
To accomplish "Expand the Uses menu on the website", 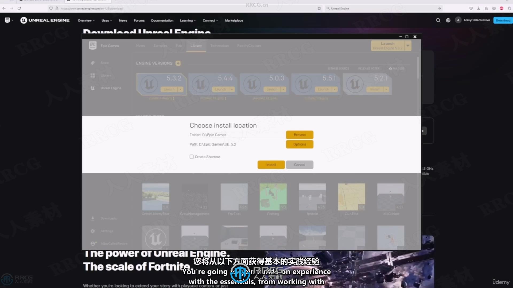I will point(107,21).
